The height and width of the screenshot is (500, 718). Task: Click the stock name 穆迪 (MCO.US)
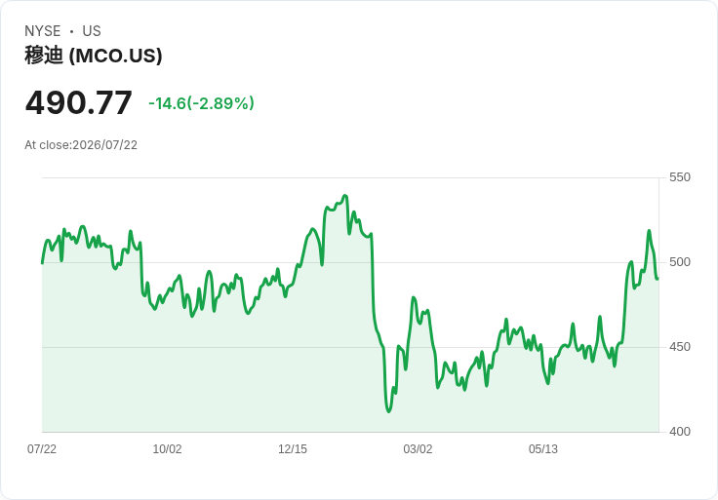tap(94, 56)
